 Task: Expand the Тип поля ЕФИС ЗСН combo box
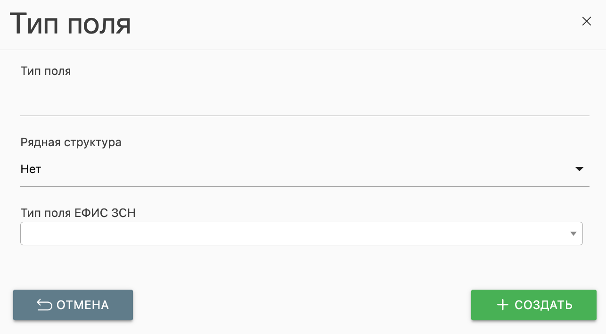[302, 234]
